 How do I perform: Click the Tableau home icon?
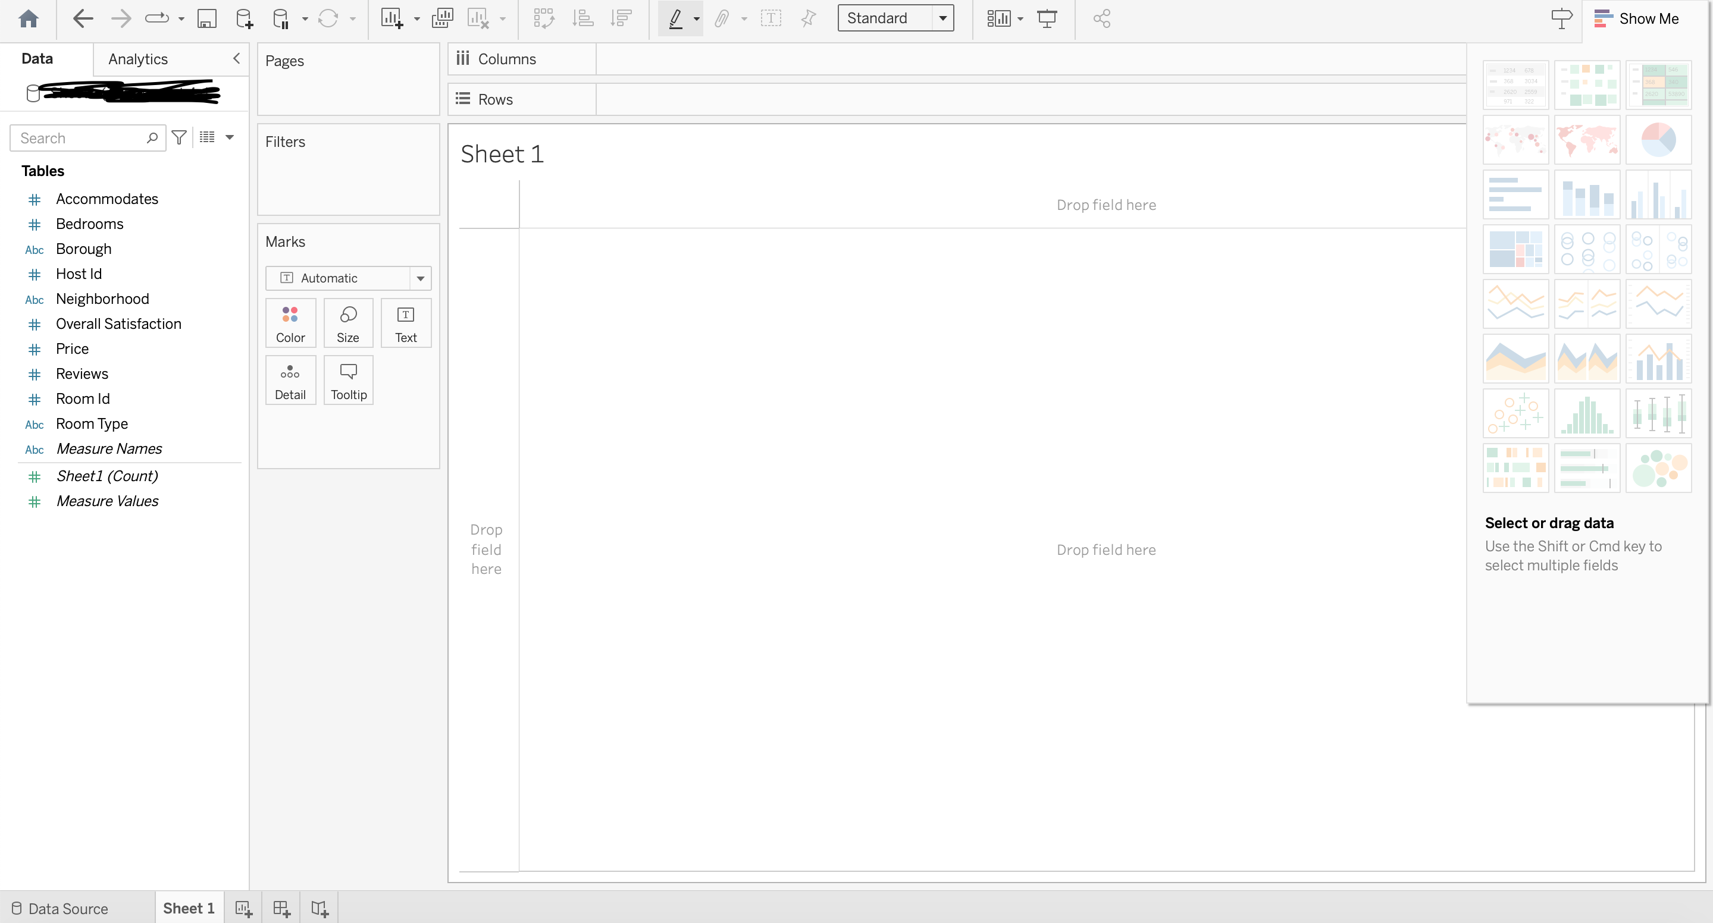click(x=29, y=18)
